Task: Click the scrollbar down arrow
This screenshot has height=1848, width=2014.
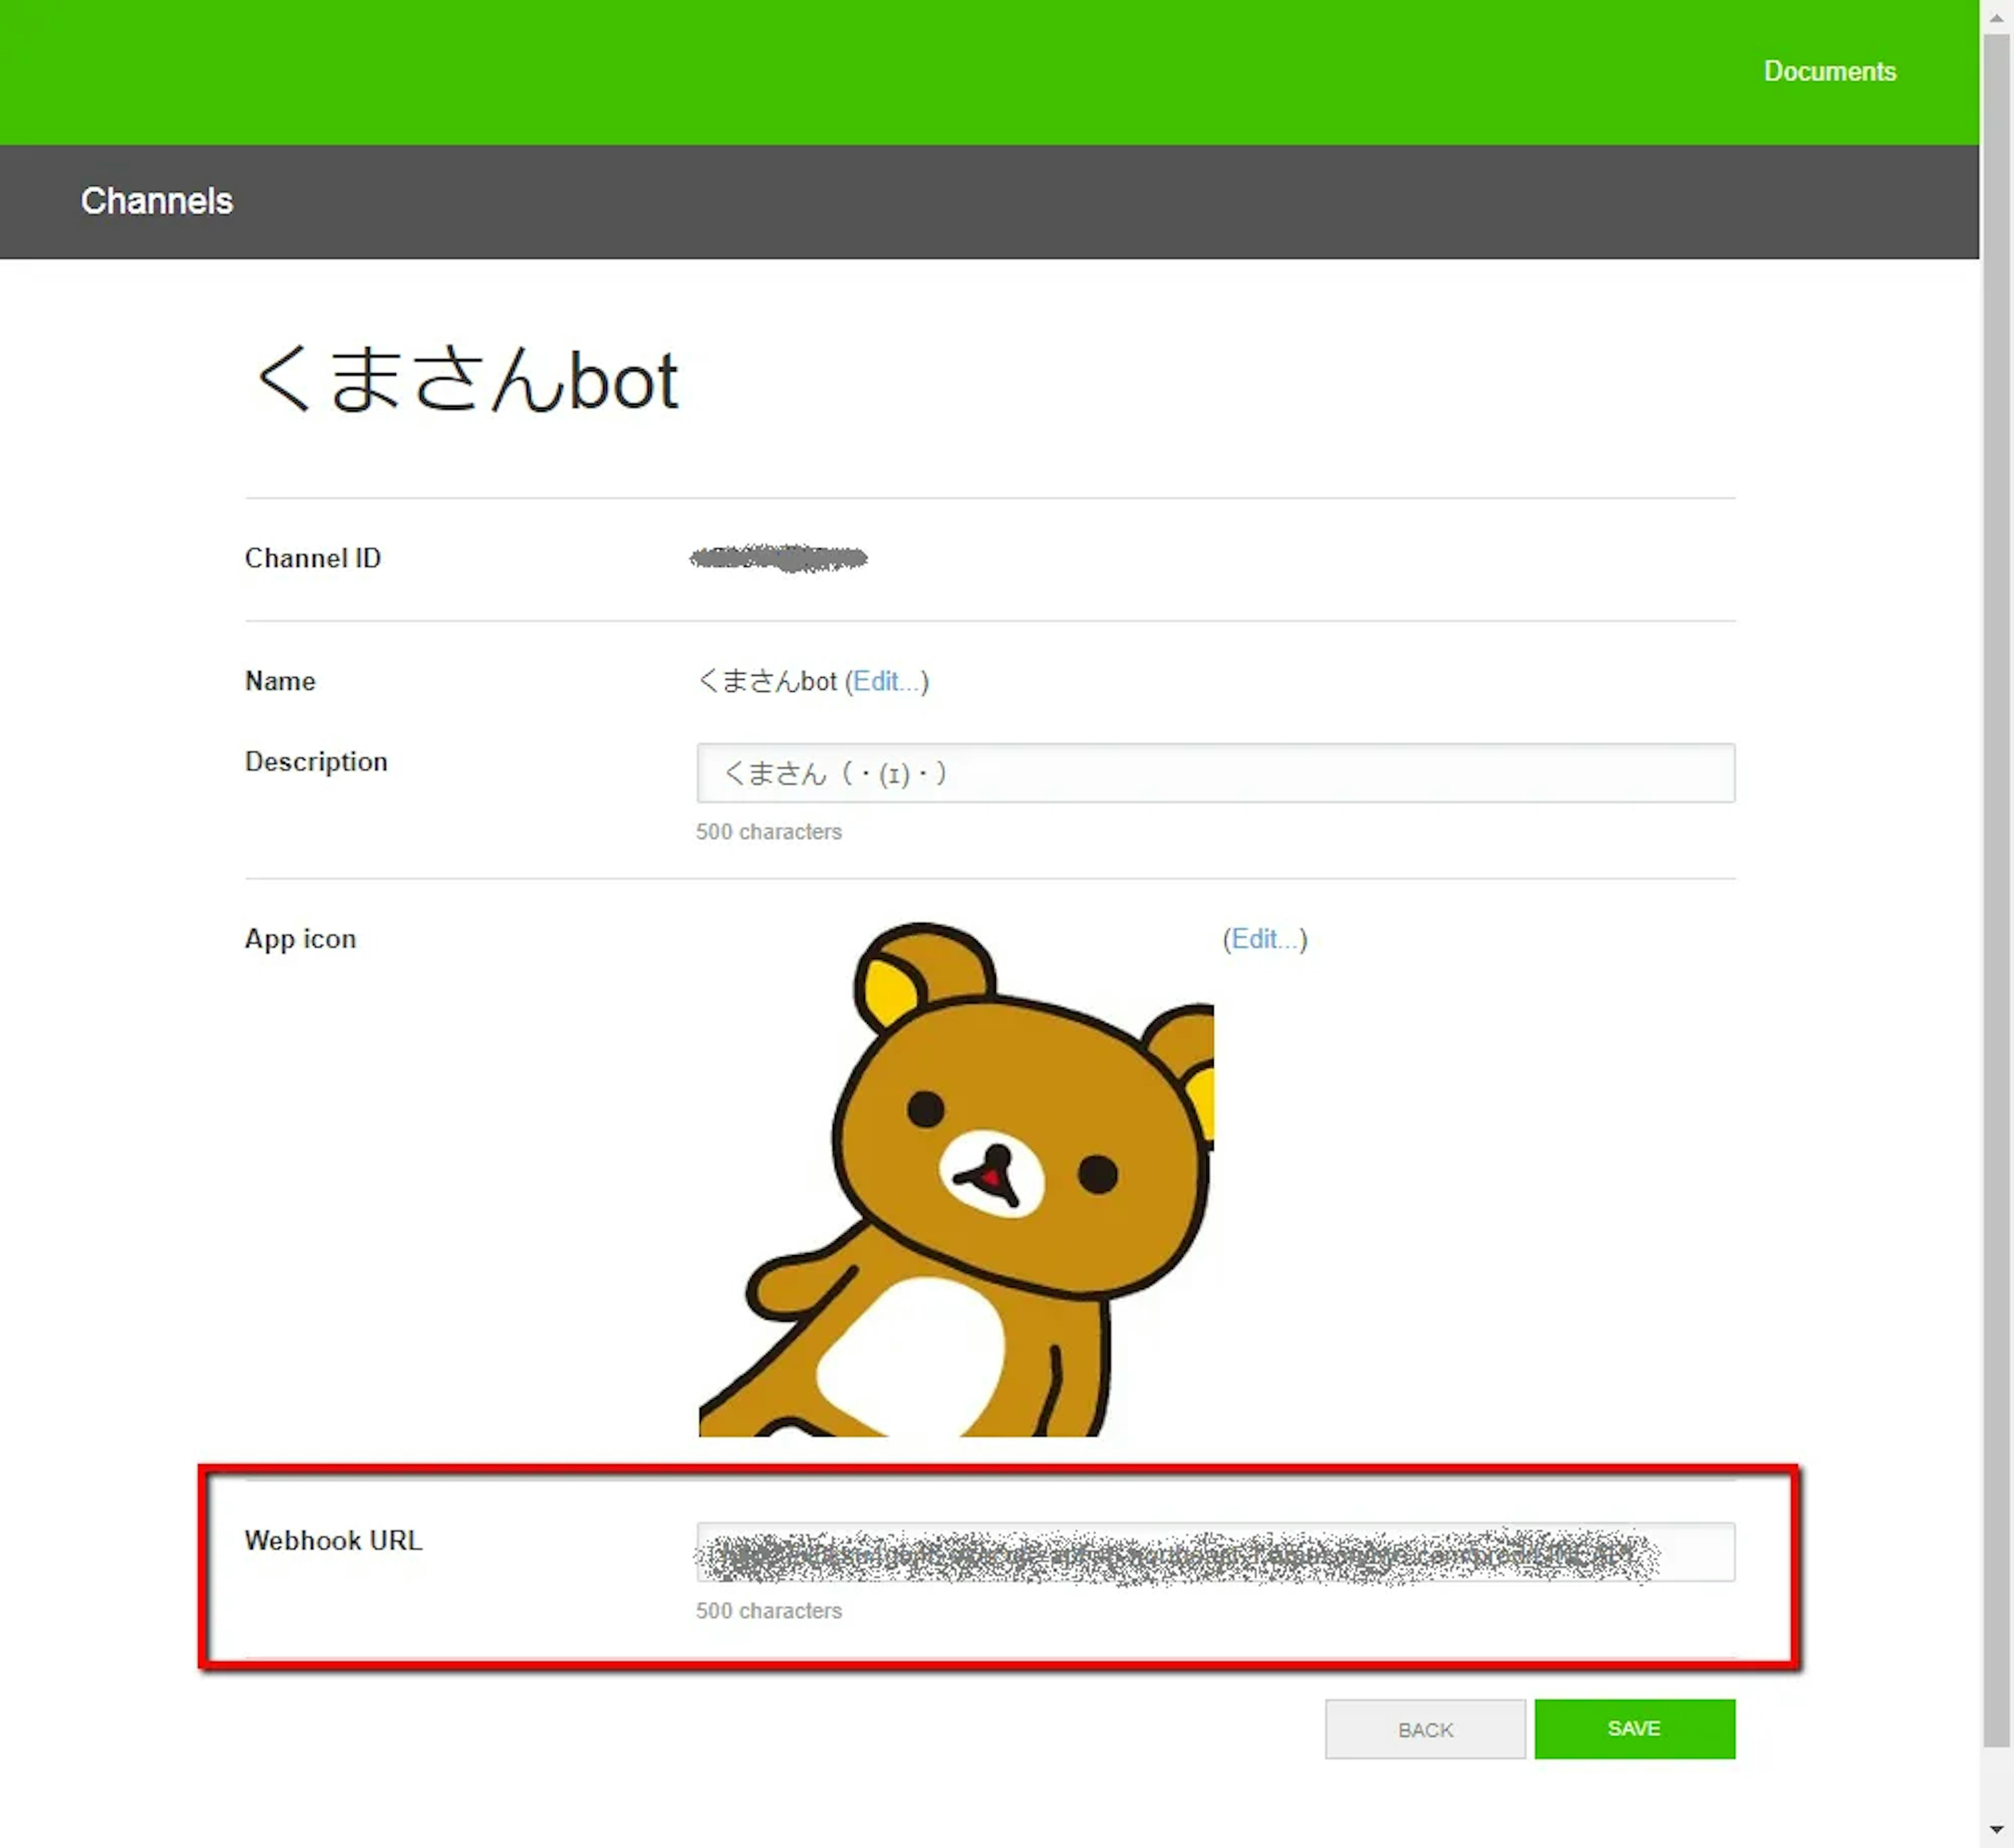Action: (x=1996, y=1830)
